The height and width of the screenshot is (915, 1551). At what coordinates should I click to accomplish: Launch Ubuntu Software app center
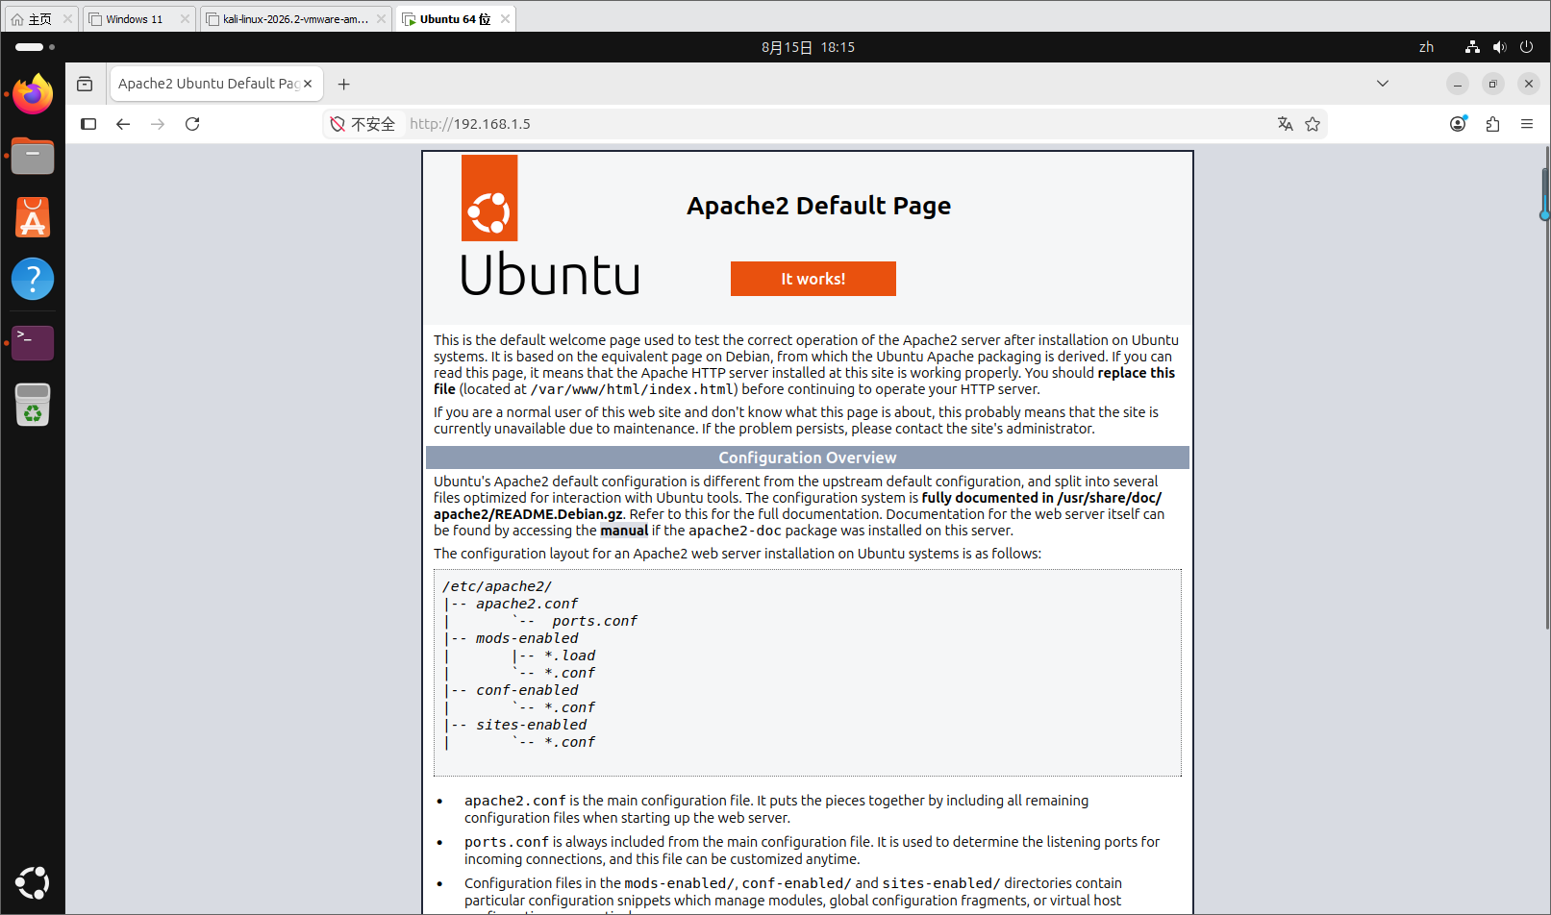(x=33, y=217)
